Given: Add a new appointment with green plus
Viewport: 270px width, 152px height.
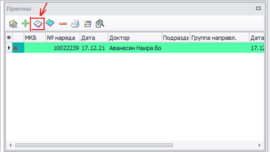Looking at the screenshot, I should pyautogui.click(x=25, y=24).
